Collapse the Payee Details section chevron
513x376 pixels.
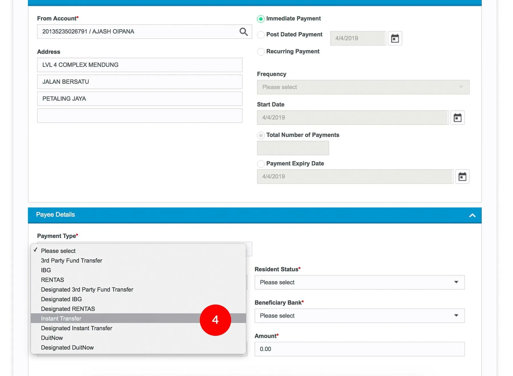pyautogui.click(x=472, y=215)
